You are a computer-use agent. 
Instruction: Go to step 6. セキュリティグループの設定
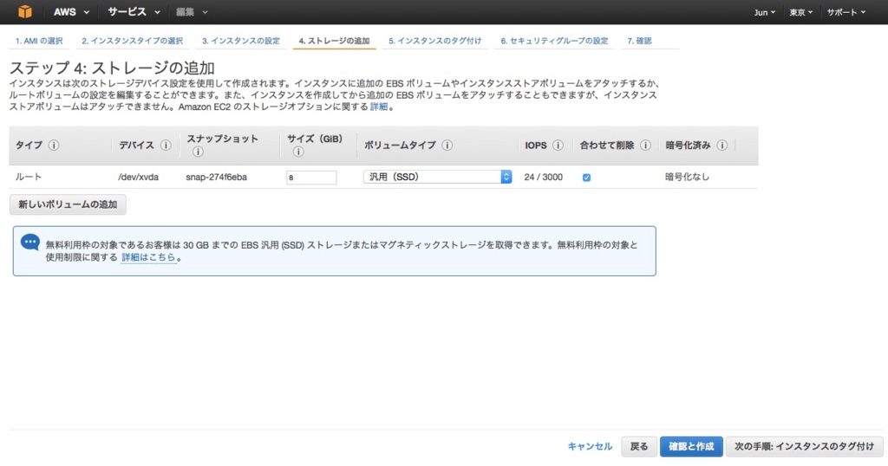pyautogui.click(x=554, y=41)
